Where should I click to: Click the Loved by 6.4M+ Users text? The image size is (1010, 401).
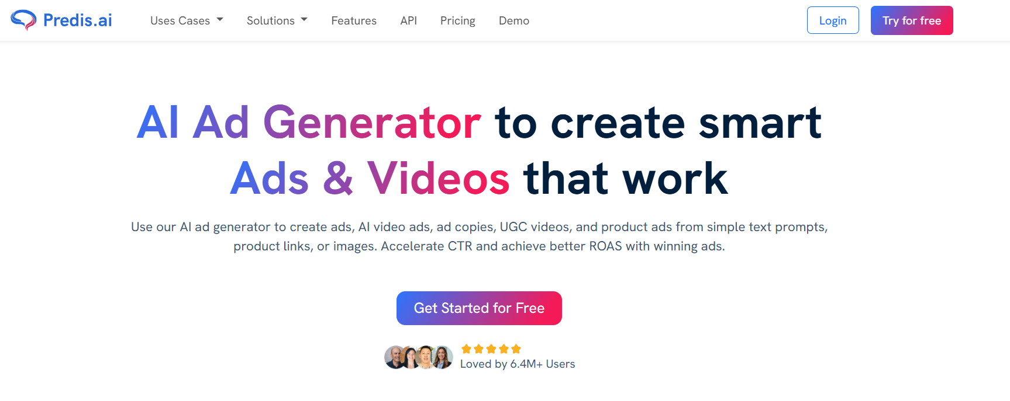518,364
